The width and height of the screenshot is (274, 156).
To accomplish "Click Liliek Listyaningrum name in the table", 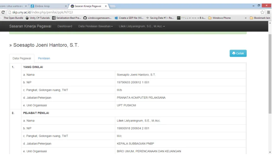I will (x=139, y=121).
